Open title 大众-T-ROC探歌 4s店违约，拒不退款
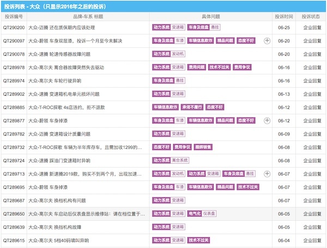The image size is (327, 248). 66,107
